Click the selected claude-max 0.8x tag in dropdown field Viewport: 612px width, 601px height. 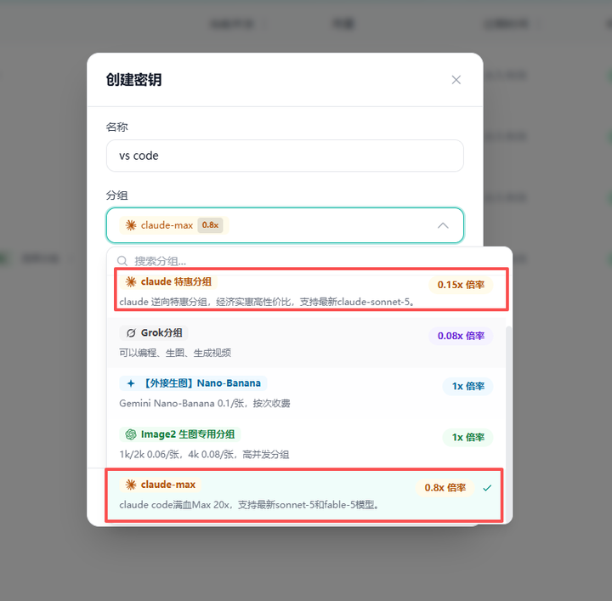pyautogui.click(x=174, y=225)
